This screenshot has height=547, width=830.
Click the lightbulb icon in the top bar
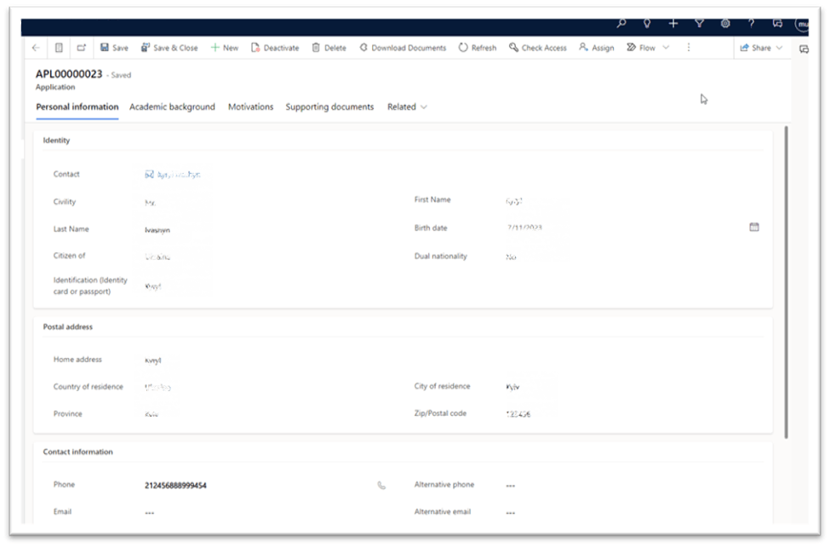point(647,23)
